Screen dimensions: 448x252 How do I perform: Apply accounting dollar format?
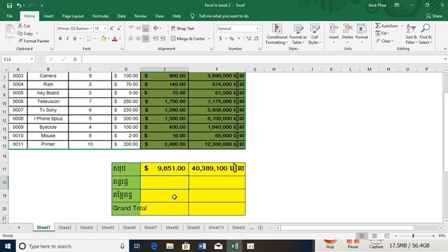tap(220, 38)
